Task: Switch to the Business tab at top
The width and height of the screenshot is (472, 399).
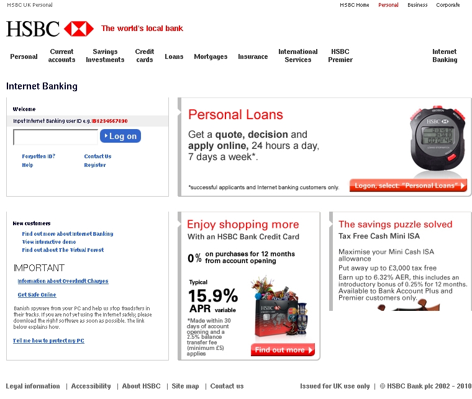Action: click(x=417, y=5)
